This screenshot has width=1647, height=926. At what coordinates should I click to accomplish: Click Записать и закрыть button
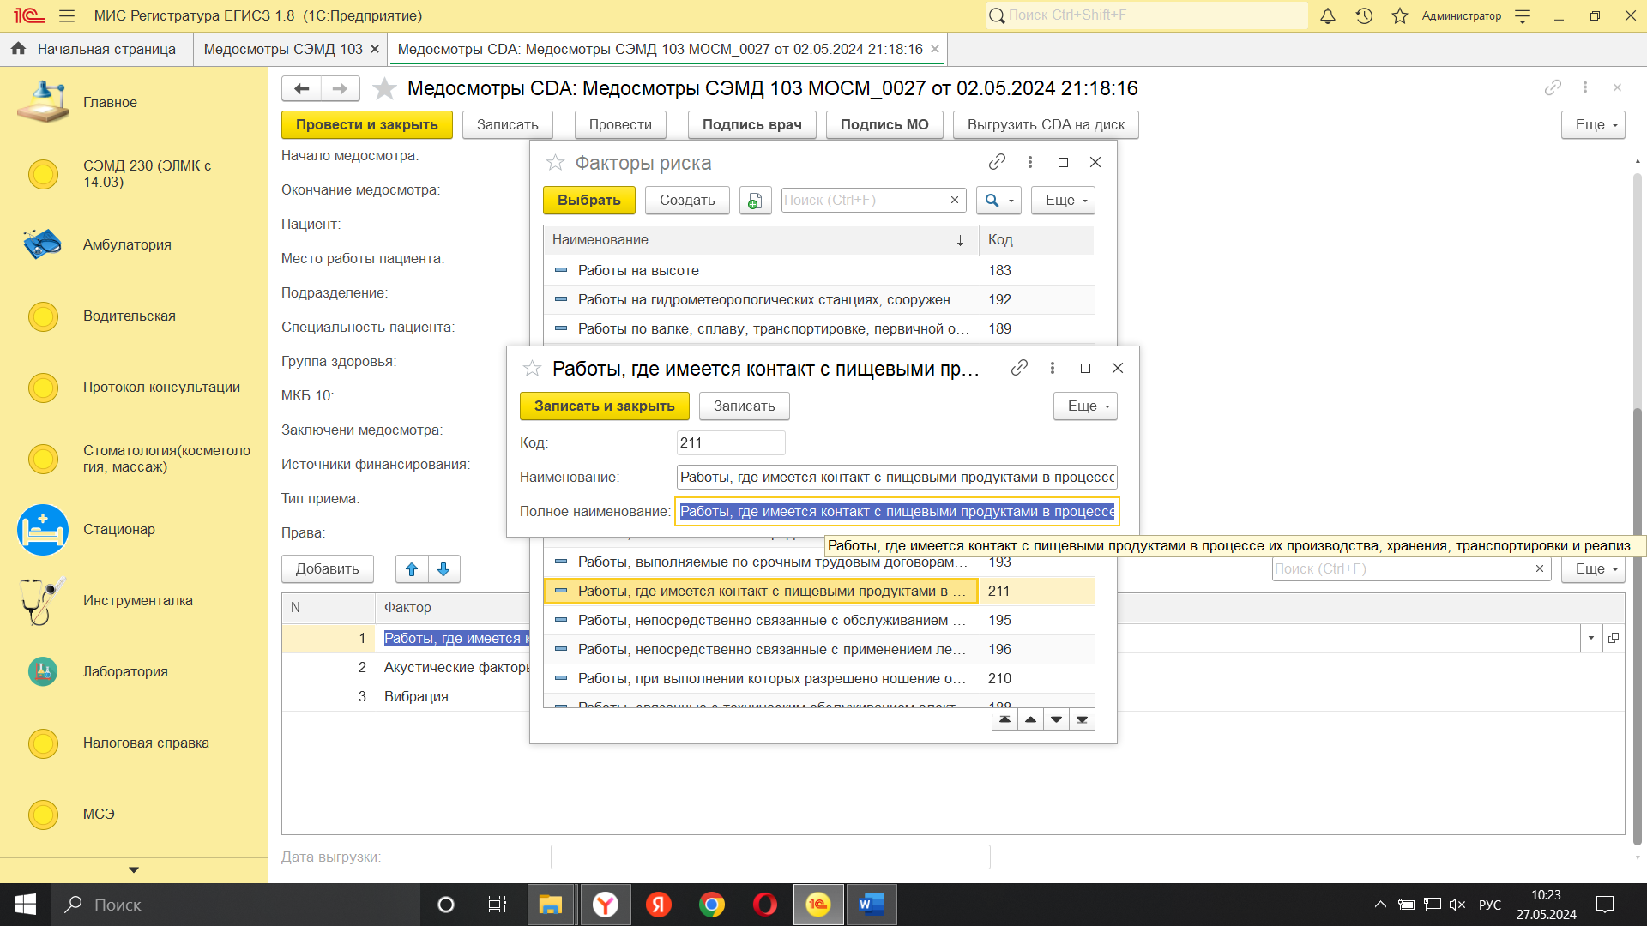pos(604,406)
